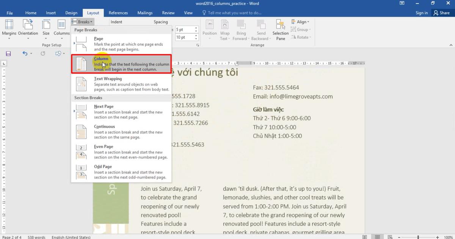Open the Wrap Text dropdown
455x239 pixels.
pyautogui.click(x=225, y=30)
